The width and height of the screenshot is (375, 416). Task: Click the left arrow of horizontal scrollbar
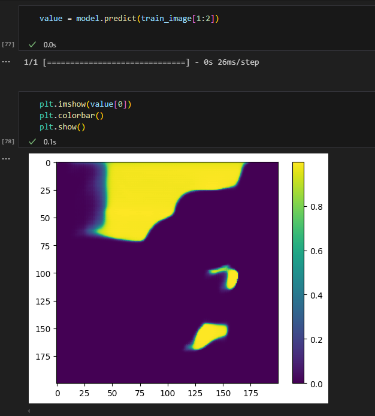(29, 411)
